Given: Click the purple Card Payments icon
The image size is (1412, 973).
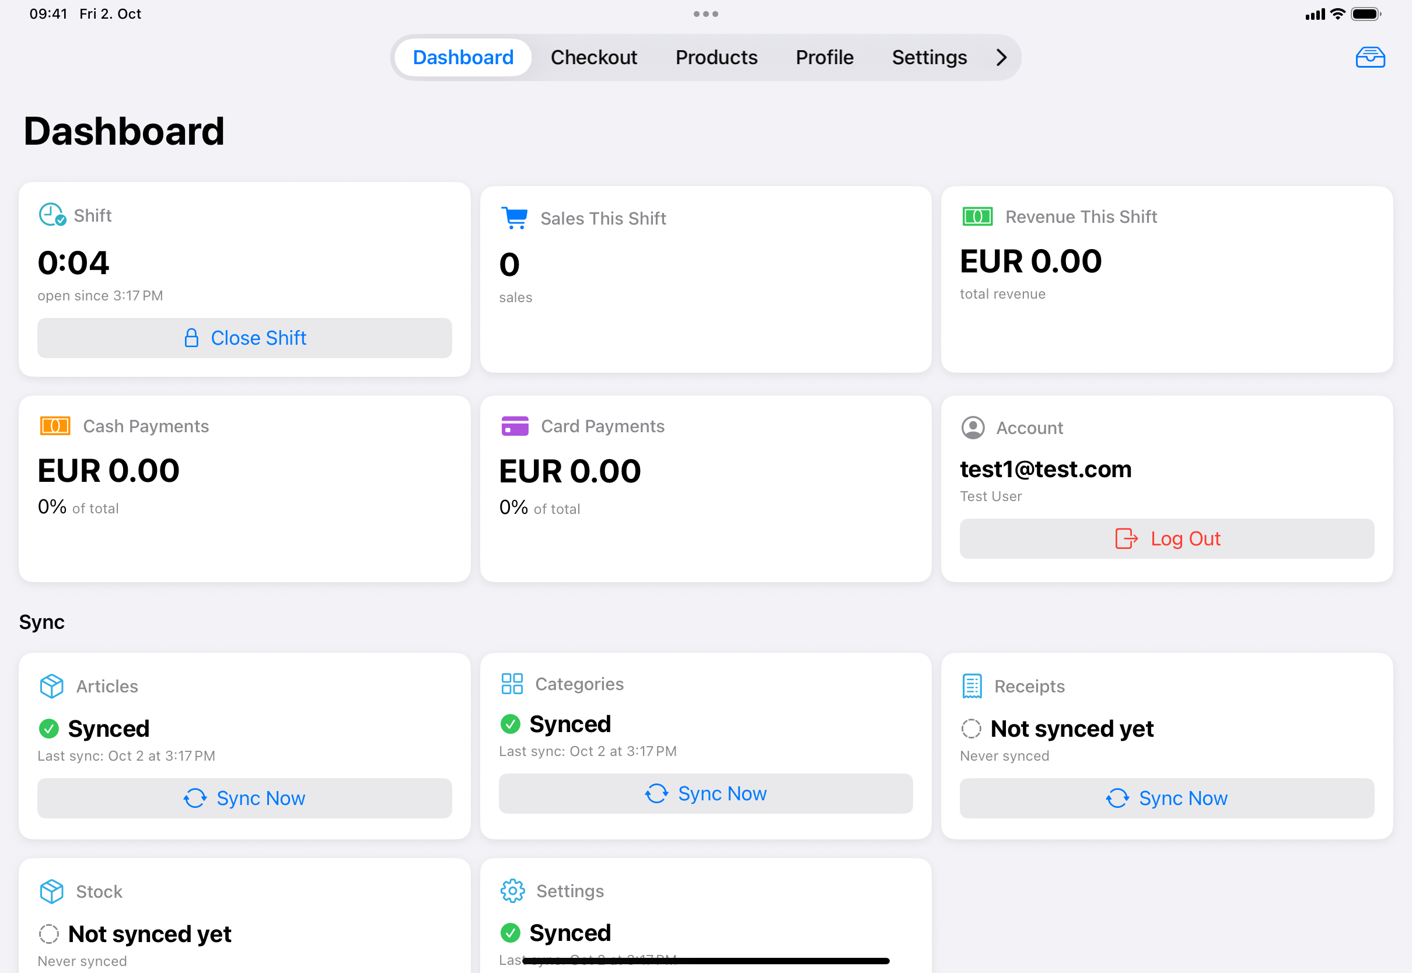Looking at the screenshot, I should coord(515,425).
